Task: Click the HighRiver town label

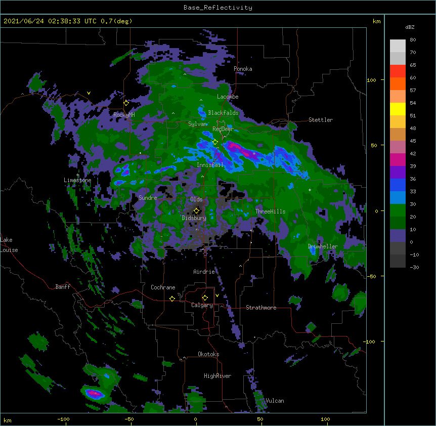Action: (x=217, y=376)
